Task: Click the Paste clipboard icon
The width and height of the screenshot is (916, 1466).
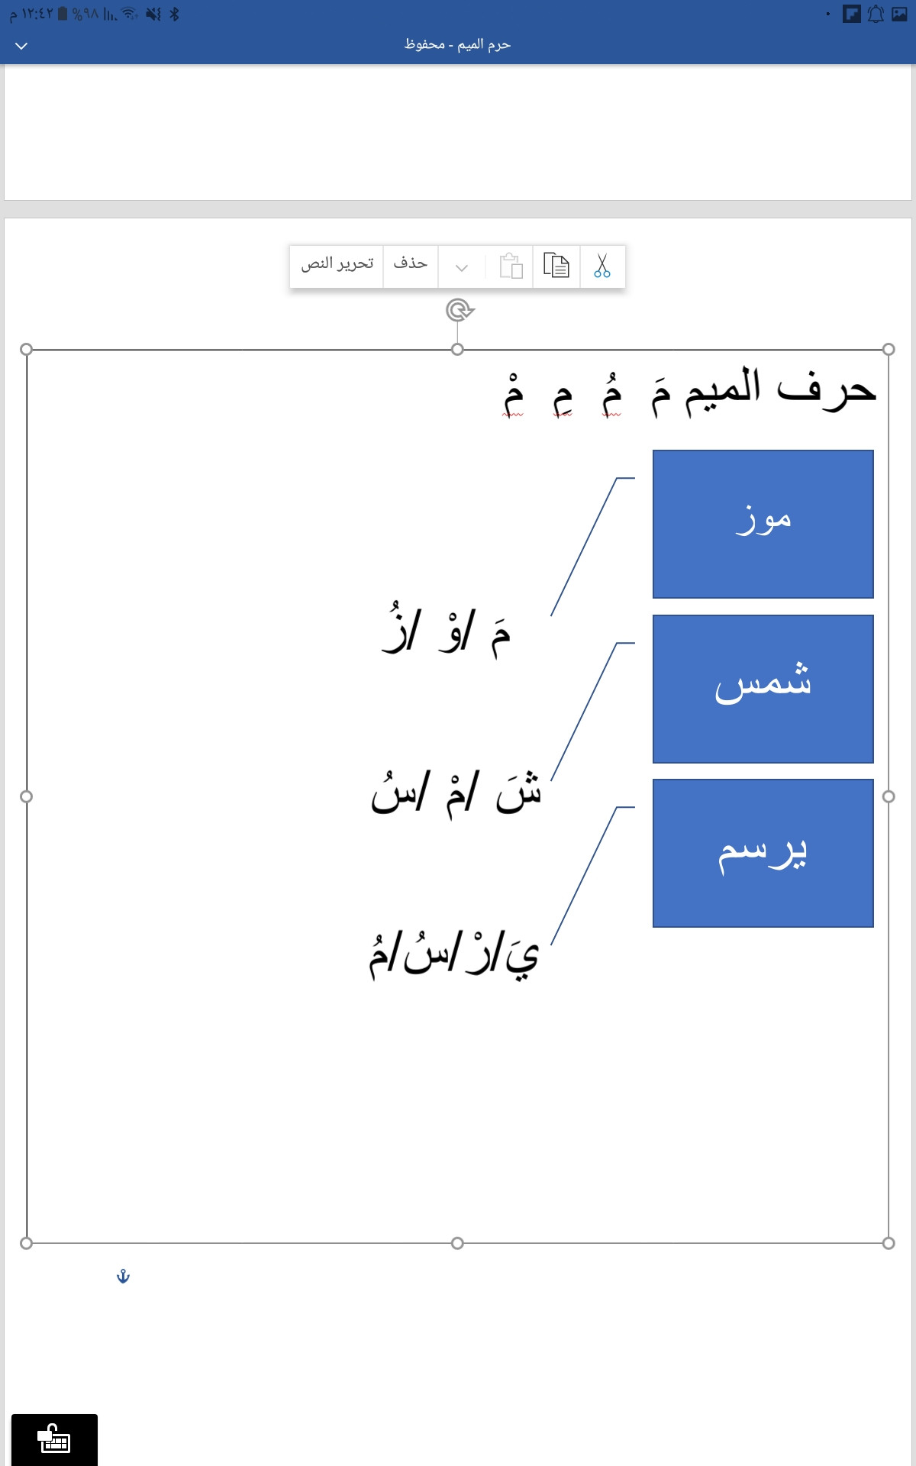Action: coord(511,266)
